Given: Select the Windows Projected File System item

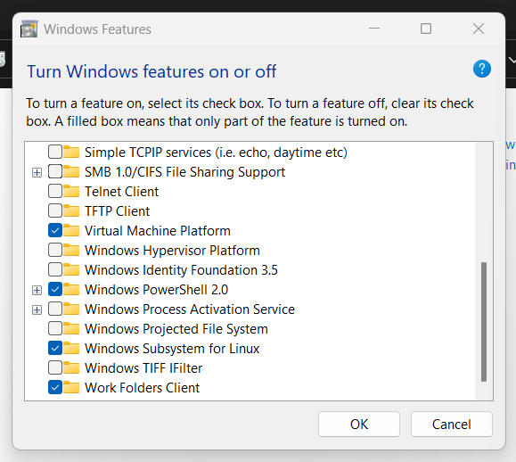Looking at the screenshot, I should tap(176, 329).
